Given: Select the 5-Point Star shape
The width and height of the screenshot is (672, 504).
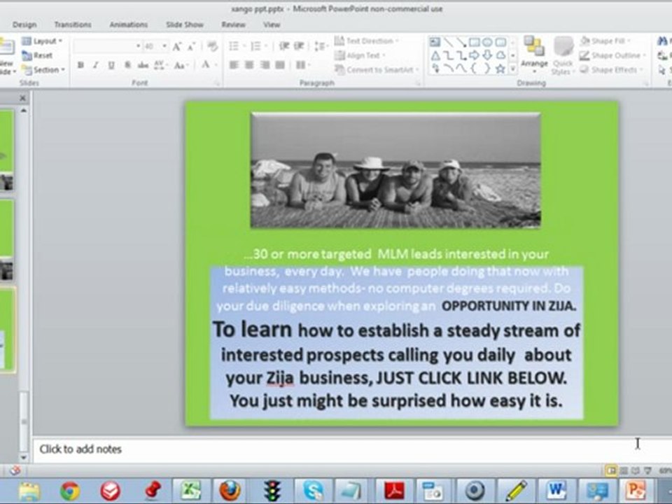Looking at the screenshot, I should [x=500, y=69].
